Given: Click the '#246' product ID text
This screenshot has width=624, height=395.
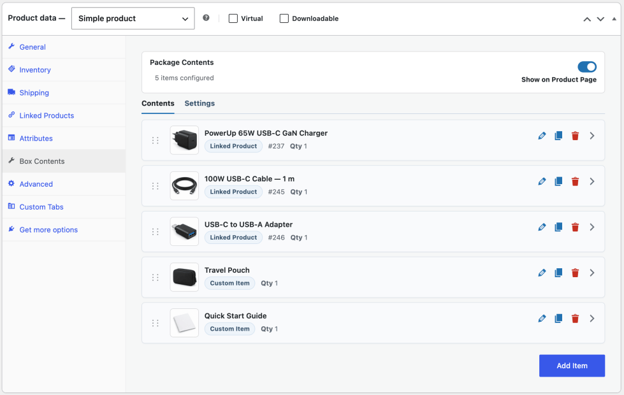Looking at the screenshot, I should coord(276,238).
